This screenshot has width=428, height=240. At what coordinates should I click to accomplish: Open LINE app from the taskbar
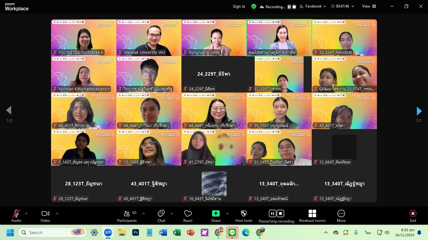tap(232, 232)
